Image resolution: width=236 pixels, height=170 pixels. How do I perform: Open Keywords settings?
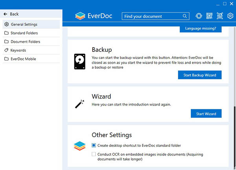click(18, 50)
